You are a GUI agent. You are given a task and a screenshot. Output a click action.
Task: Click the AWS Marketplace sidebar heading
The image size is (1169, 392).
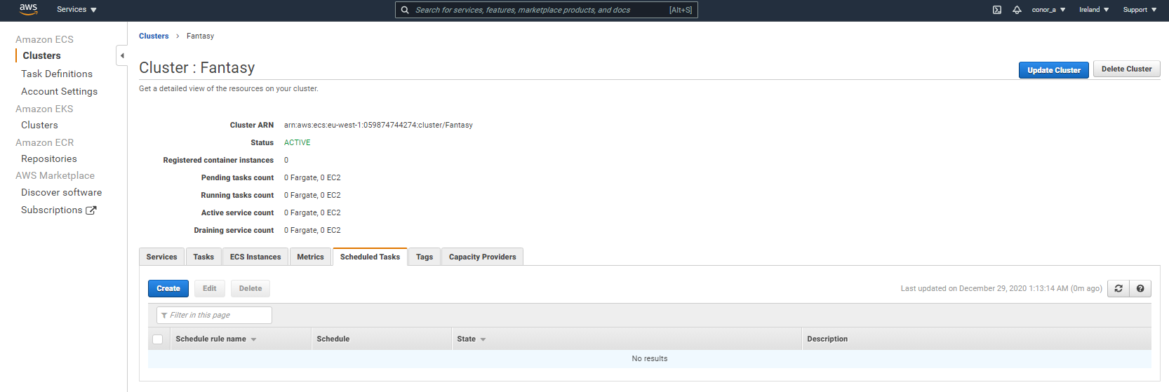point(55,175)
